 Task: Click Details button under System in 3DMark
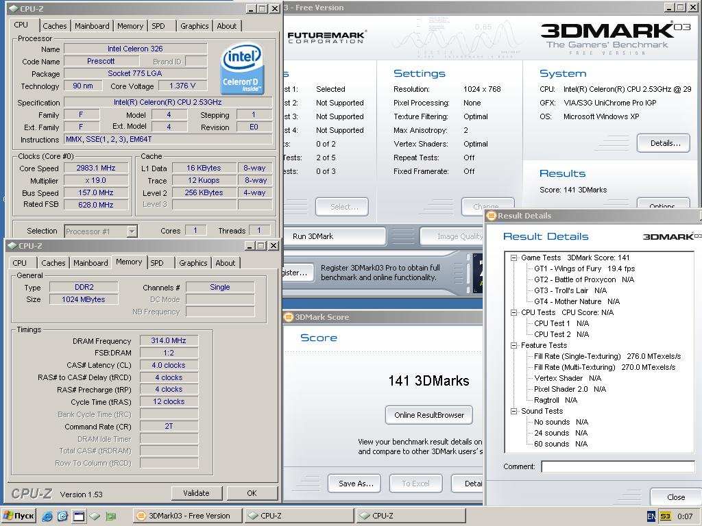664,143
